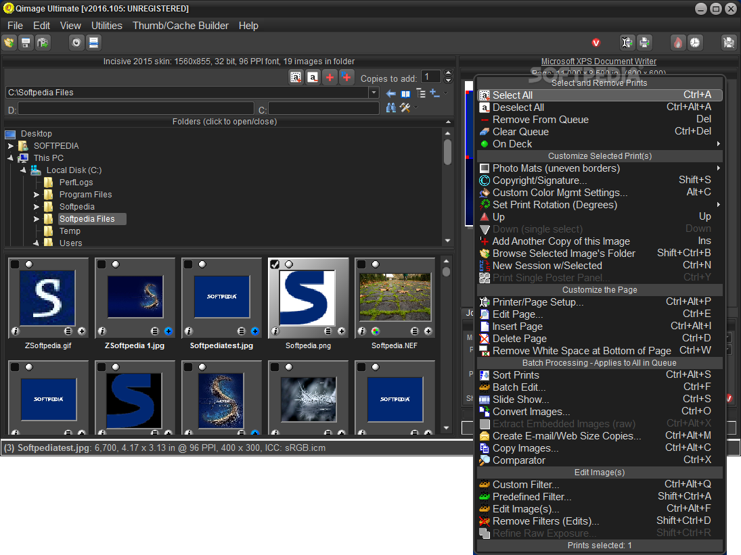Choose Select All from context menu
The height and width of the screenshot is (555, 741).
click(600, 95)
